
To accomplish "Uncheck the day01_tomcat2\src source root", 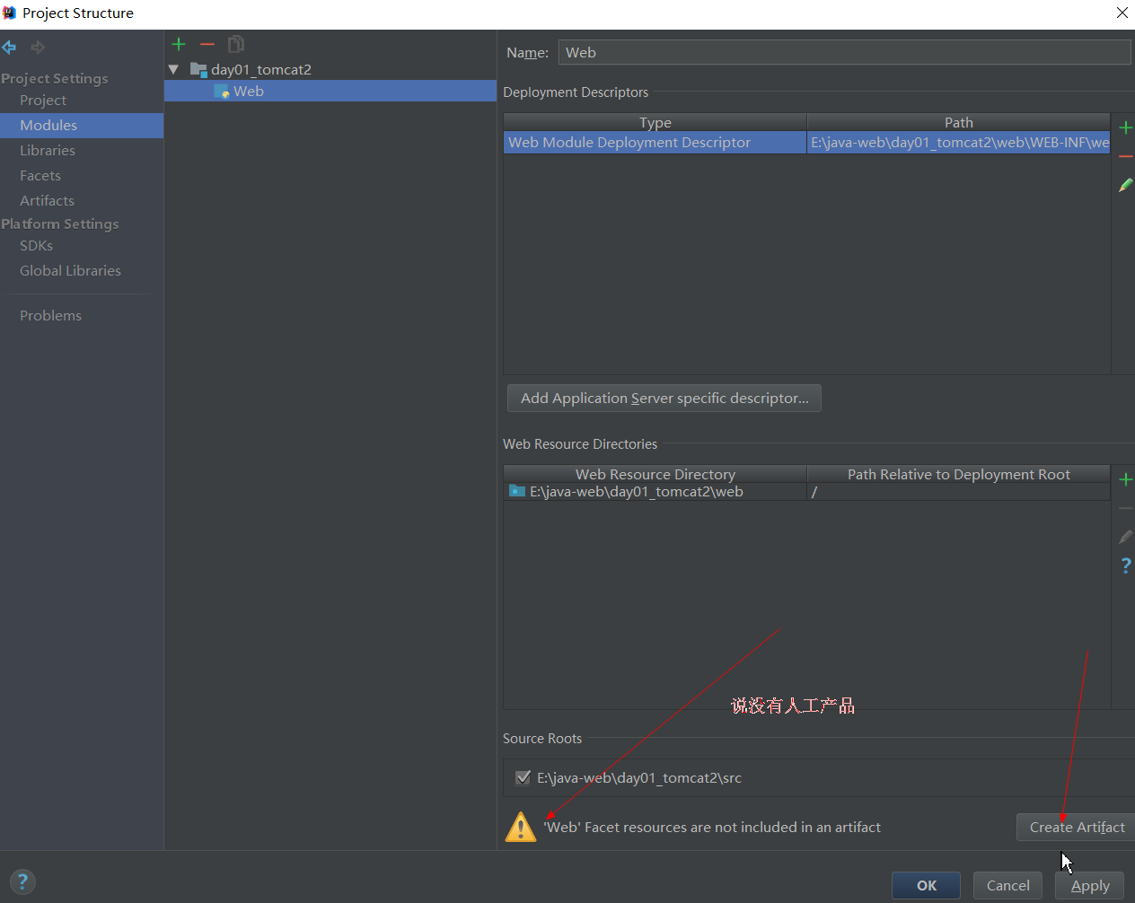I will (523, 777).
